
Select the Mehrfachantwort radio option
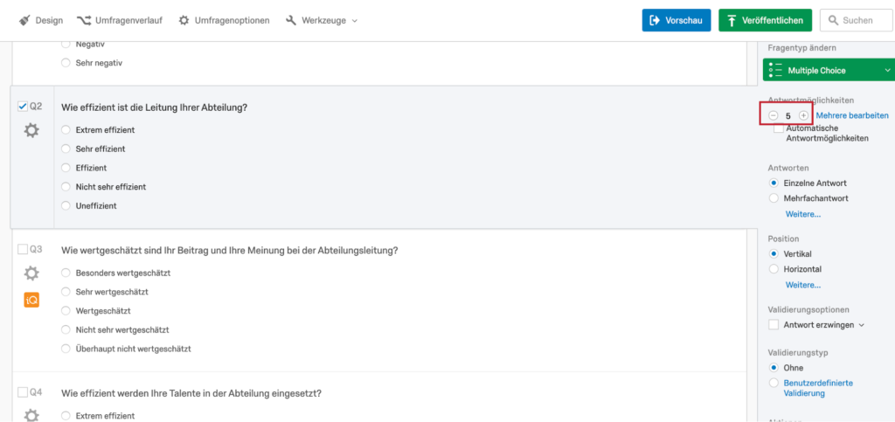(774, 198)
